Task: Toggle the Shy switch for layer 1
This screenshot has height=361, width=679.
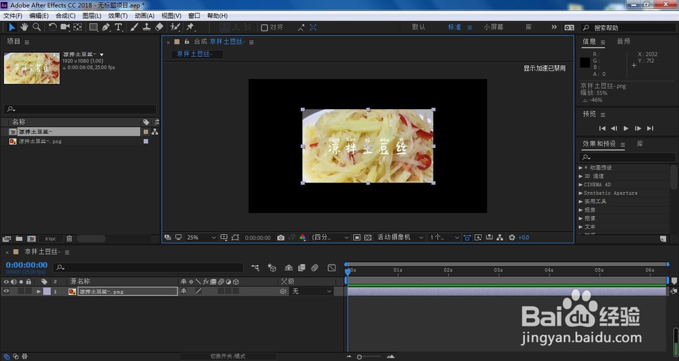Action: 183,291
